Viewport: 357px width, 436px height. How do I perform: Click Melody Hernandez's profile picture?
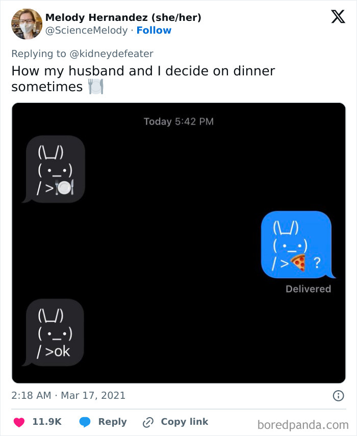point(26,23)
